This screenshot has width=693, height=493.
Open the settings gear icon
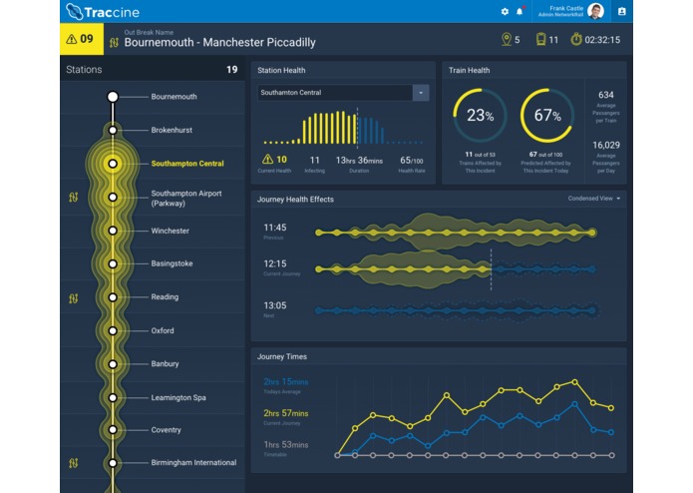pos(505,12)
